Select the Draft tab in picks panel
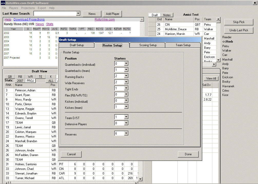The image size is (258, 184). click(x=155, y=15)
